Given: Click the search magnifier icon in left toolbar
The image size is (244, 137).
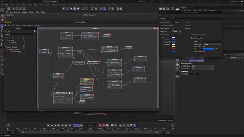Looking at the screenshot, I should [x=3, y=10].
